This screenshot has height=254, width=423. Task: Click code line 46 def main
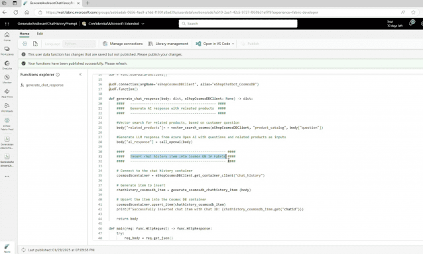point(160,228)
